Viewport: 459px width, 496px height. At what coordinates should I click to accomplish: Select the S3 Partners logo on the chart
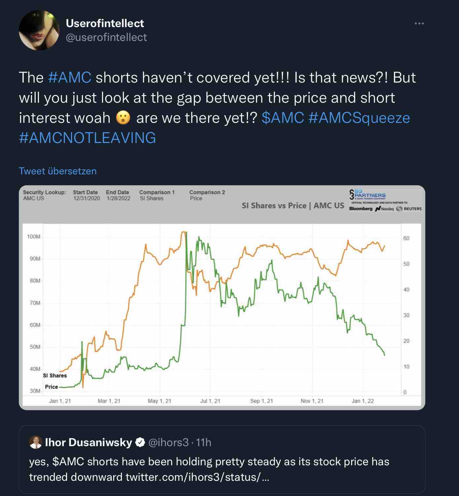click(x=367, y=194)
